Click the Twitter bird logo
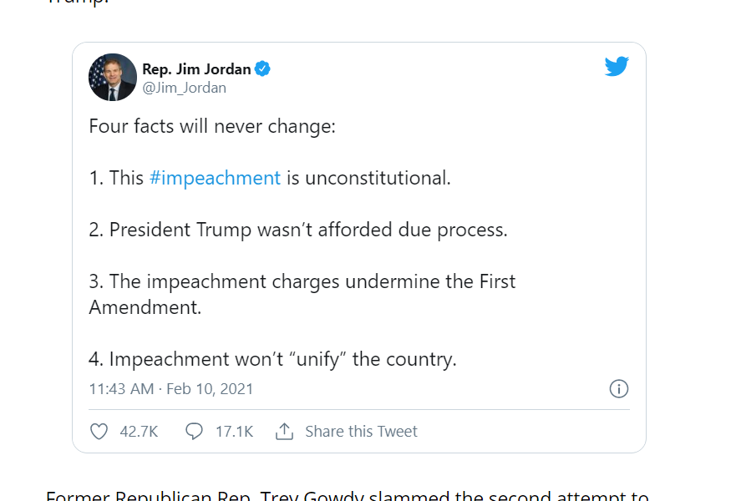 pos(616,67)
